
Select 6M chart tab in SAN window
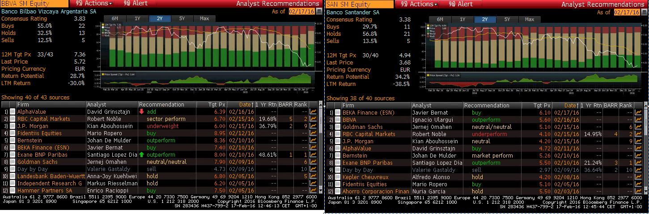tap(440, 19)
